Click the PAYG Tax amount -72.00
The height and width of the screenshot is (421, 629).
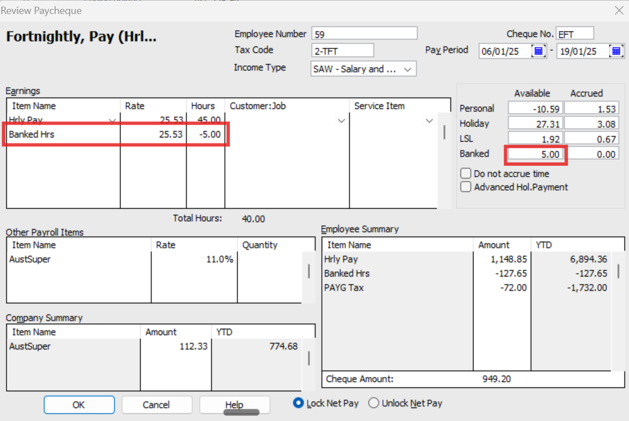[514, 288]
